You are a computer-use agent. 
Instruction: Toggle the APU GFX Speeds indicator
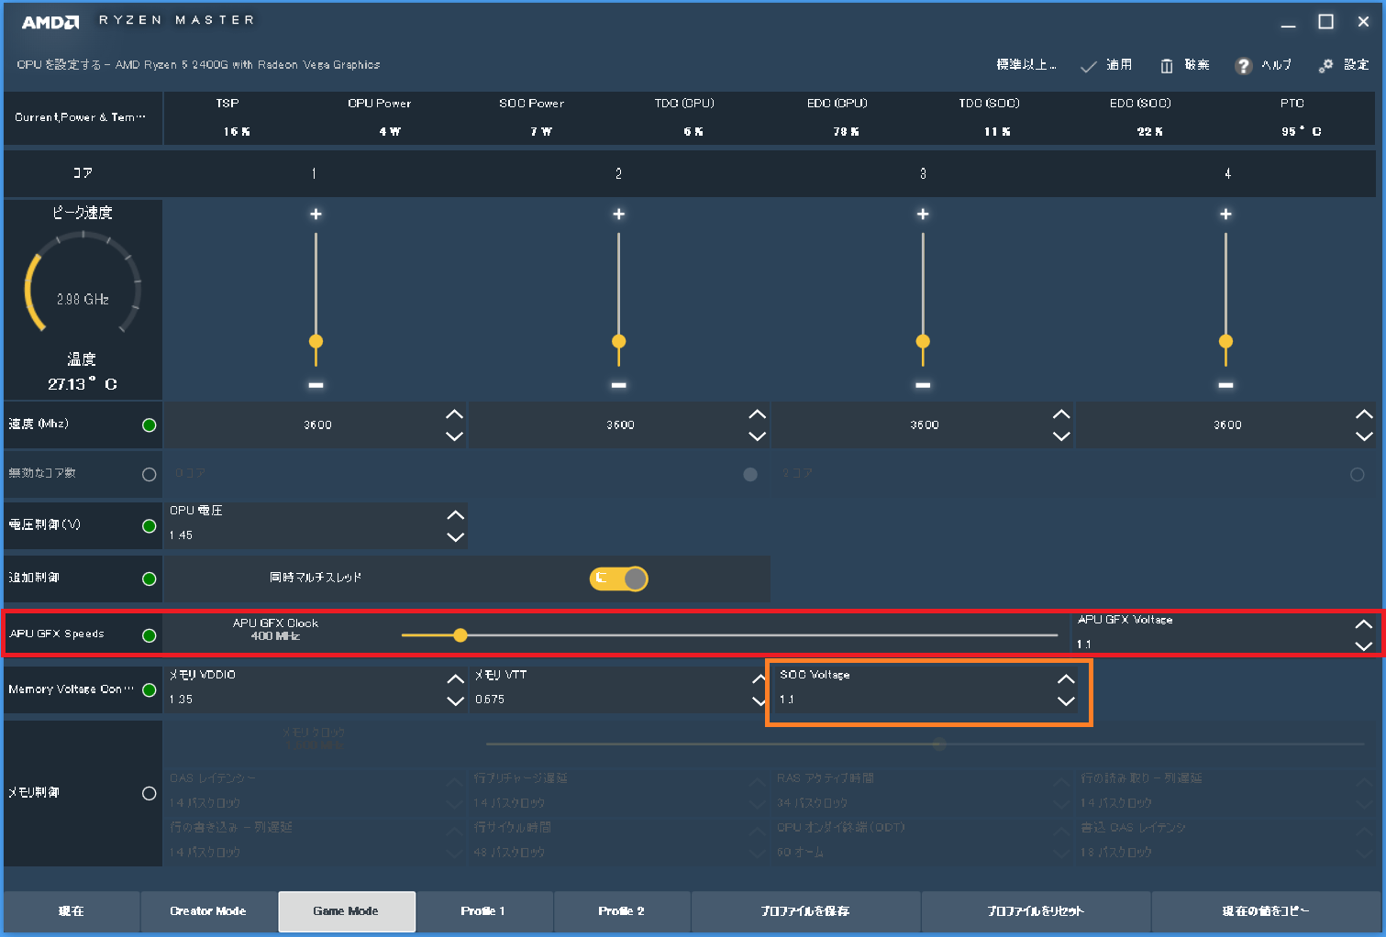(150, 635)
